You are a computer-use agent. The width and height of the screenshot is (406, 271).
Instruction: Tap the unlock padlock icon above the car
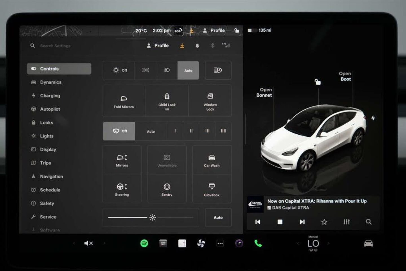tap(318, 82)
